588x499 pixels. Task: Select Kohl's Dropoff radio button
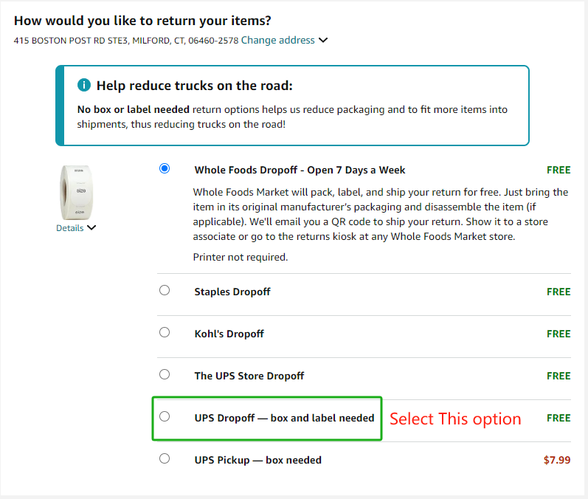165,332
